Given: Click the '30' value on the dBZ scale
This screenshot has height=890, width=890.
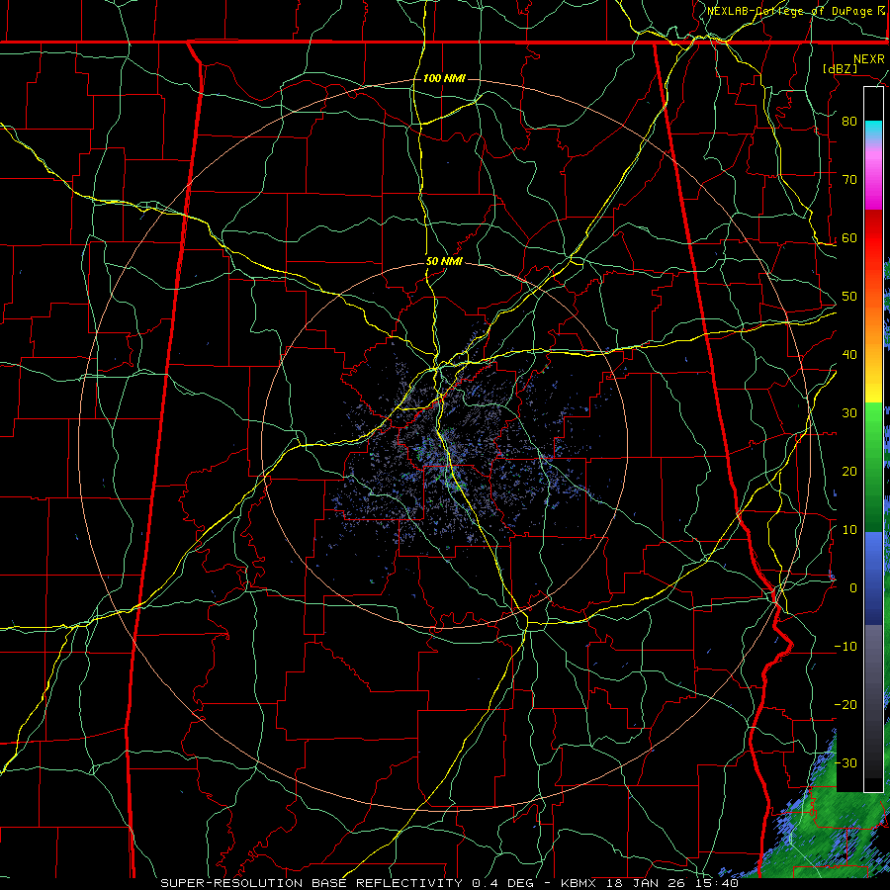Looking at the screenshot, I should 849,413.
